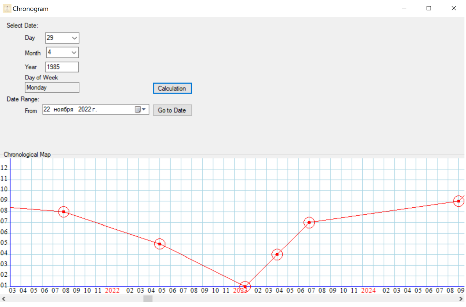Select the month ноября in From date field
The width and height of the screenshot is (466, 307).
(64, 109)
